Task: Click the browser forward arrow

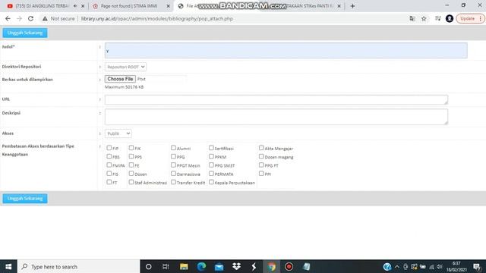Action: [x=19, y=18]
